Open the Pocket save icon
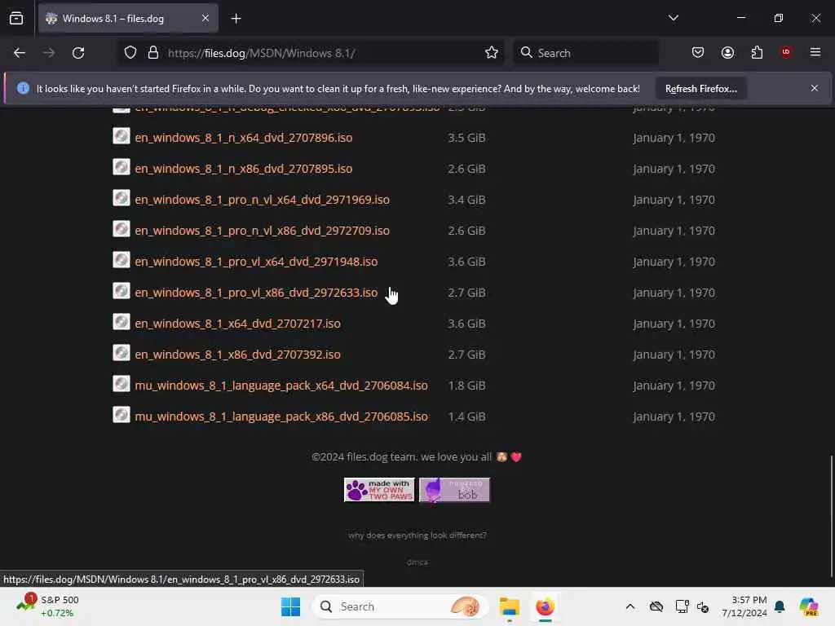835x626 pixels. [698, 53]
